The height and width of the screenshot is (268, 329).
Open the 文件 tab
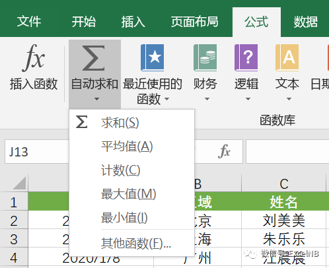(x=29, y=22)
